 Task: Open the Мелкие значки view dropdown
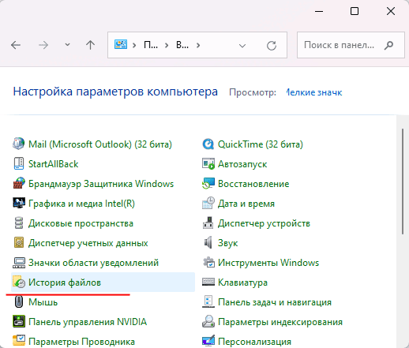tap(314, 92)
